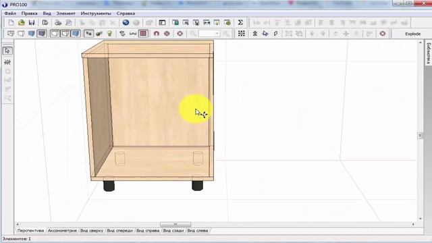Open the Файл menu
Viewport: 432px width, 243px height.
point(10,13)
